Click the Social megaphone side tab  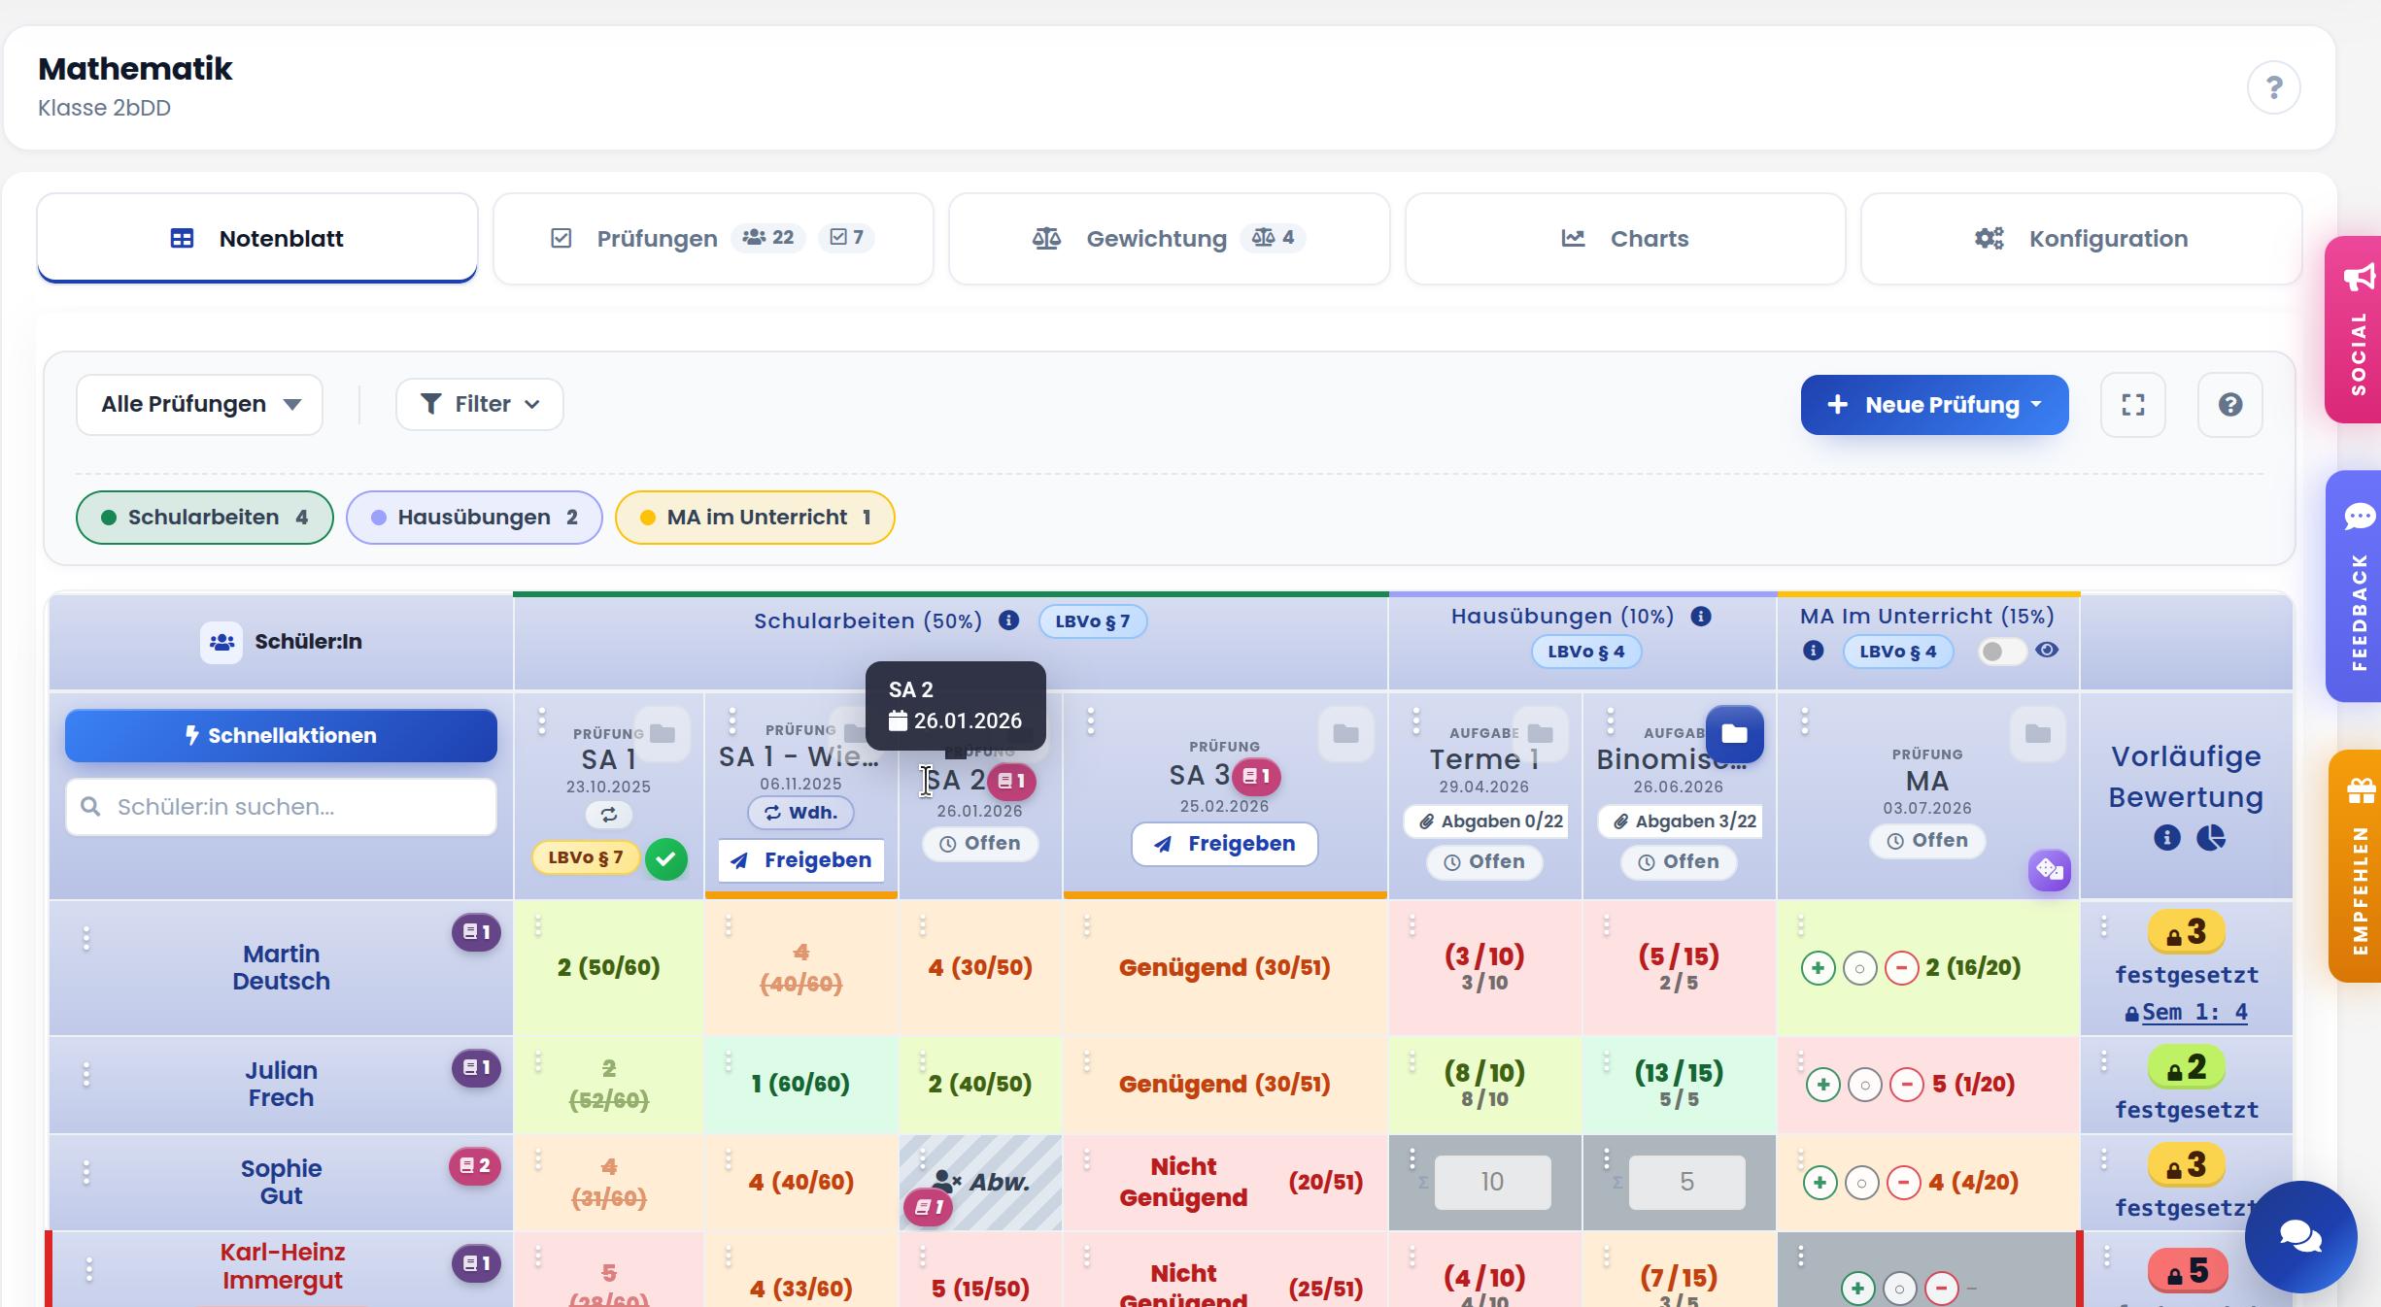(x=2355, y=329)
